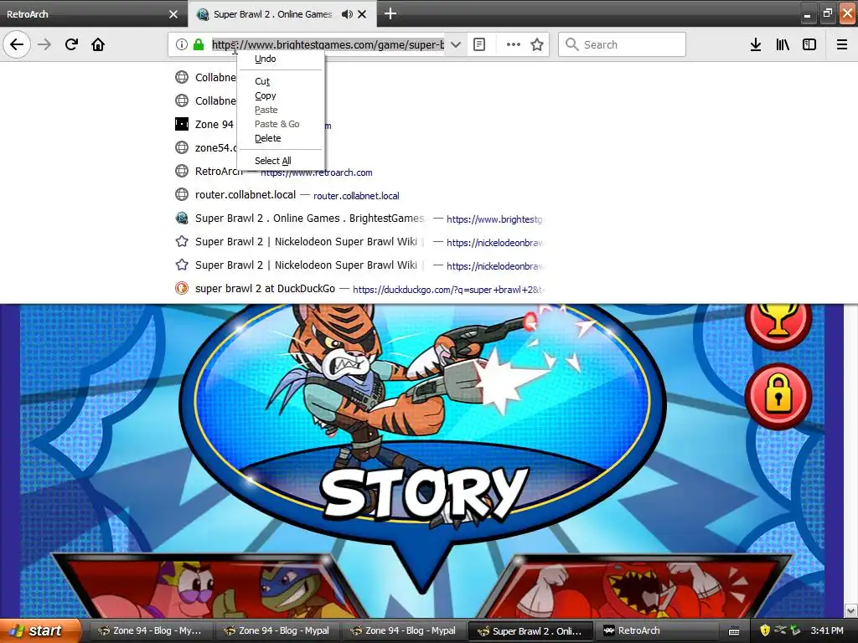This screenshot has height=643, width=858.
Task: Click the on-screen keyboard tray icon
Action: pyautogui.click(x=734, y=631)
